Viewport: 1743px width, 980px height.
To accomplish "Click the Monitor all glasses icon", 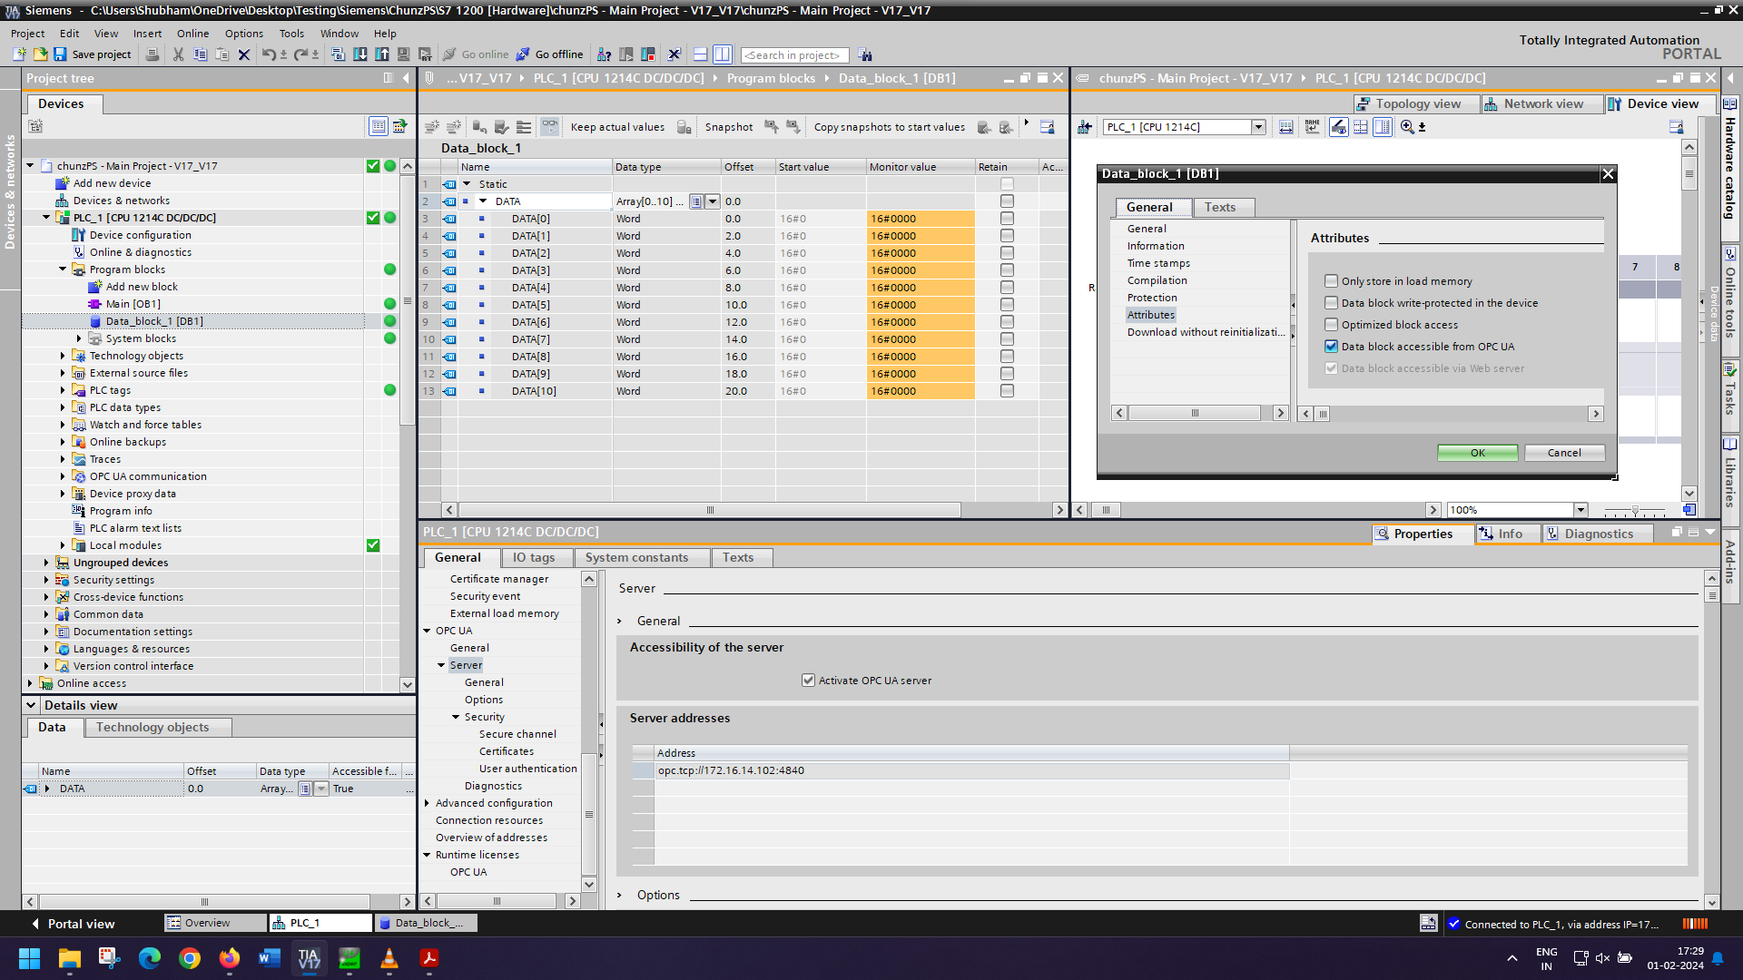I will [549, 127].
